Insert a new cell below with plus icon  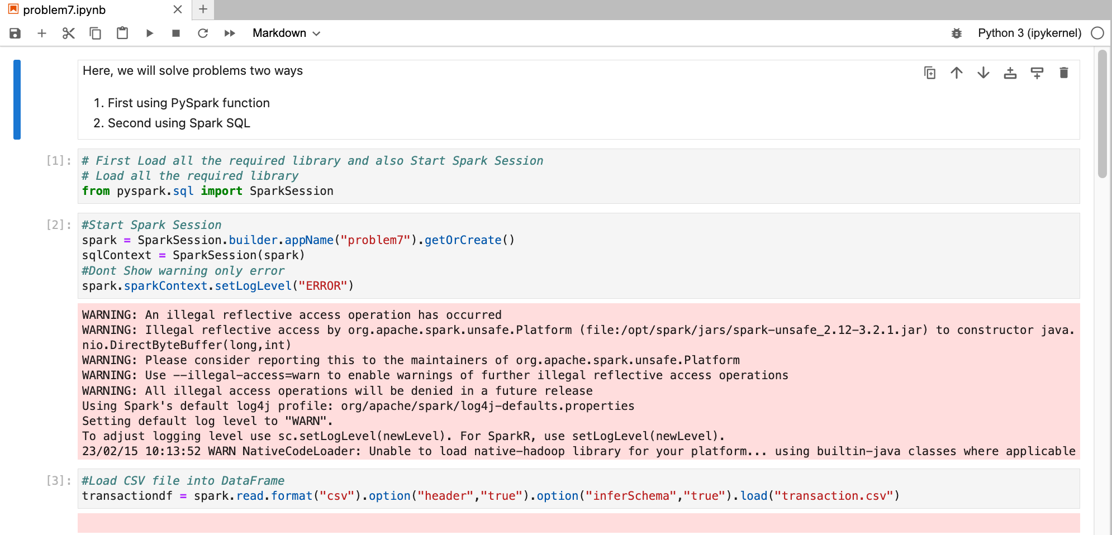pyautogui.click(x=42, y=34)
